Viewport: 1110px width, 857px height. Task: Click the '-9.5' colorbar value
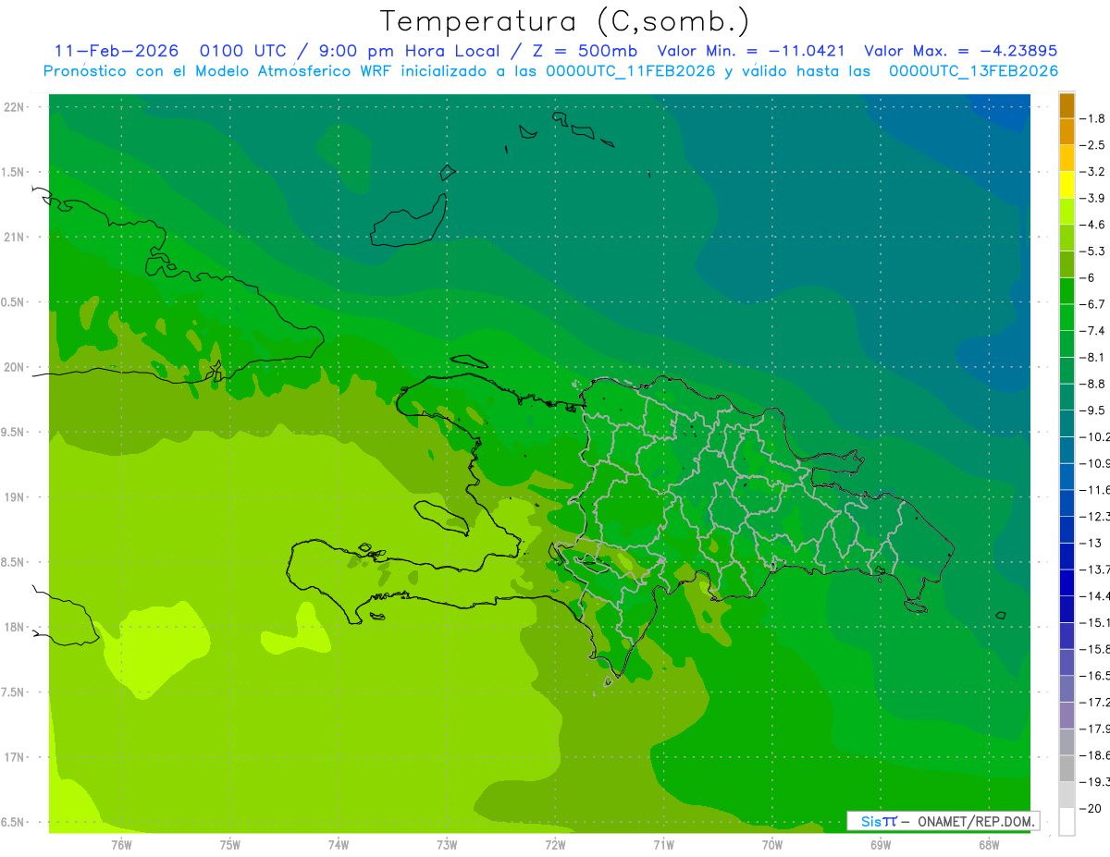click(x=1094, y=410)
